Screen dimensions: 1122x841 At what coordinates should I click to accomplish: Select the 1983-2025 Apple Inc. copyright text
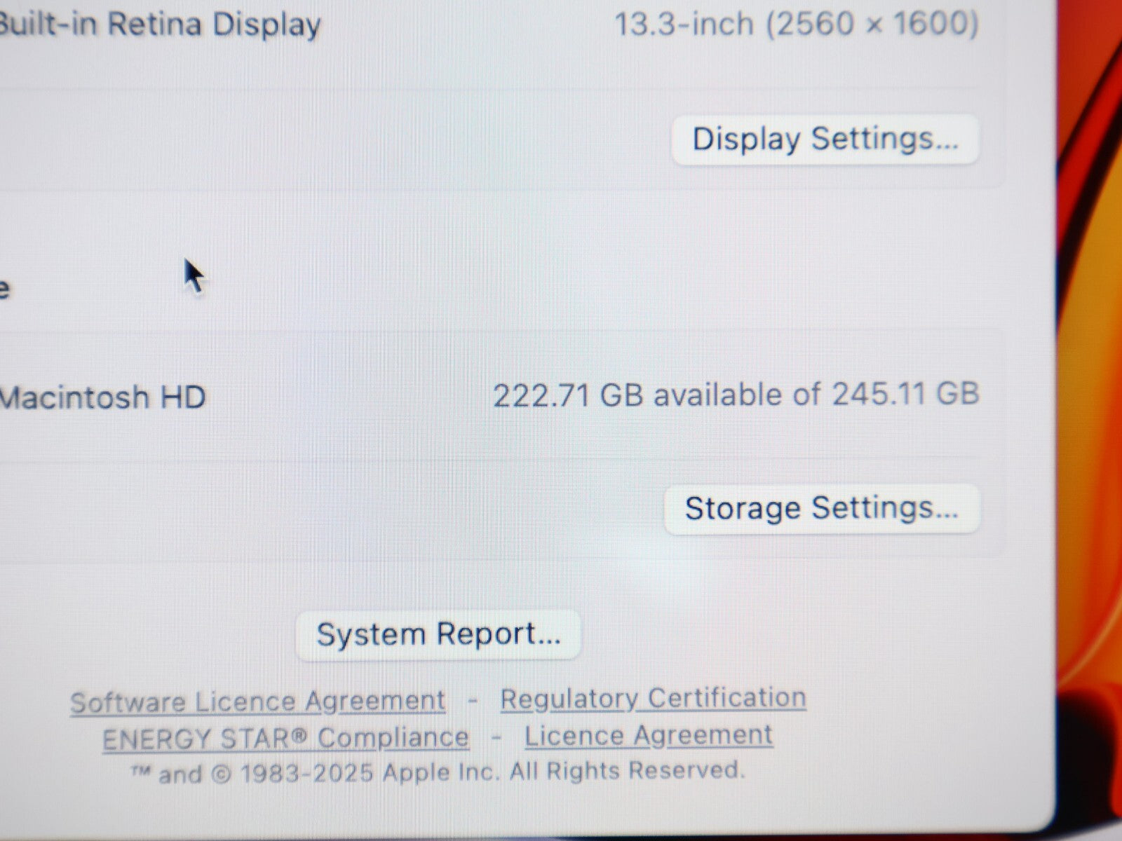click(x=438, y=772)
